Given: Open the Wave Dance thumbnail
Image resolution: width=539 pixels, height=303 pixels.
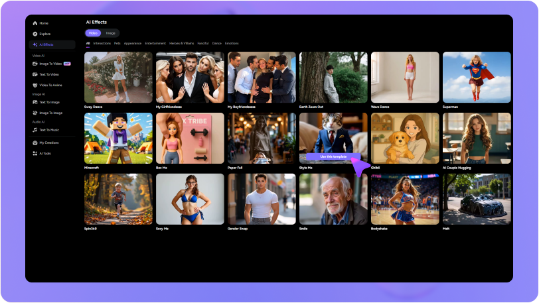Looking at the screenshot, I should pyautogui.click(x=405, y=78).
